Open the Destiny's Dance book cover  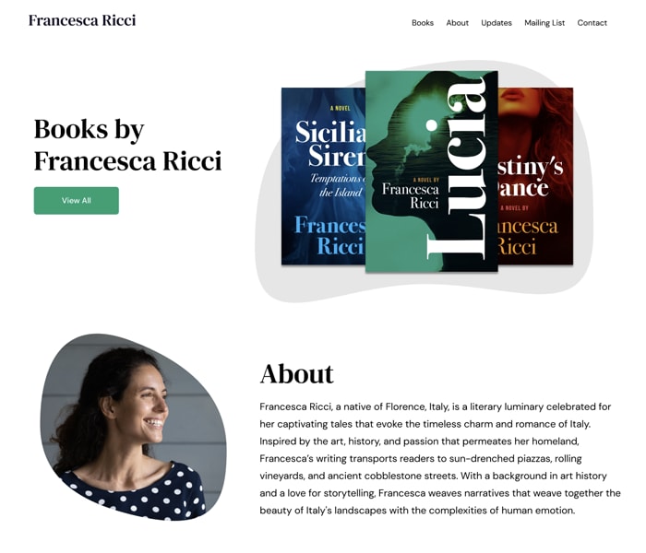coord(535,176)
